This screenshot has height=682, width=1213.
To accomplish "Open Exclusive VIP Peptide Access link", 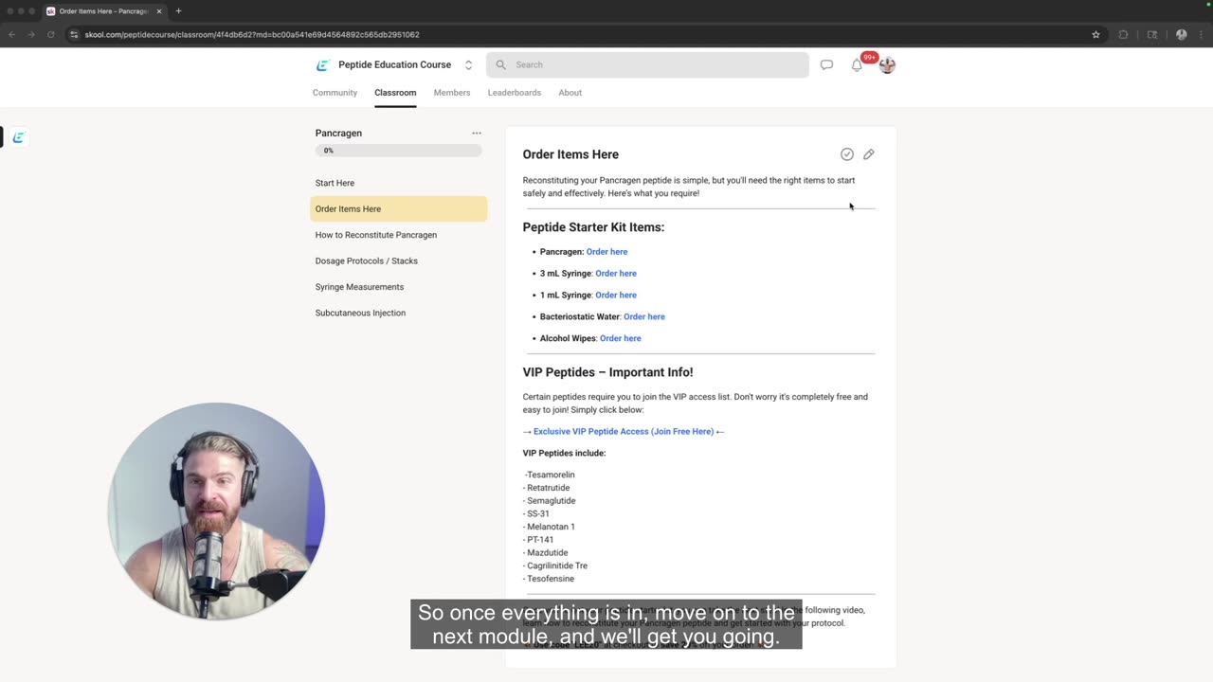I will (624, 432).
